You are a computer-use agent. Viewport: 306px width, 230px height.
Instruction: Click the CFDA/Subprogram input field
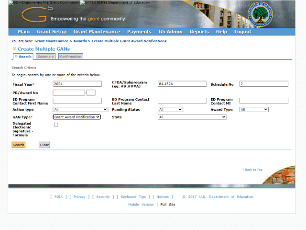[182, 84]
